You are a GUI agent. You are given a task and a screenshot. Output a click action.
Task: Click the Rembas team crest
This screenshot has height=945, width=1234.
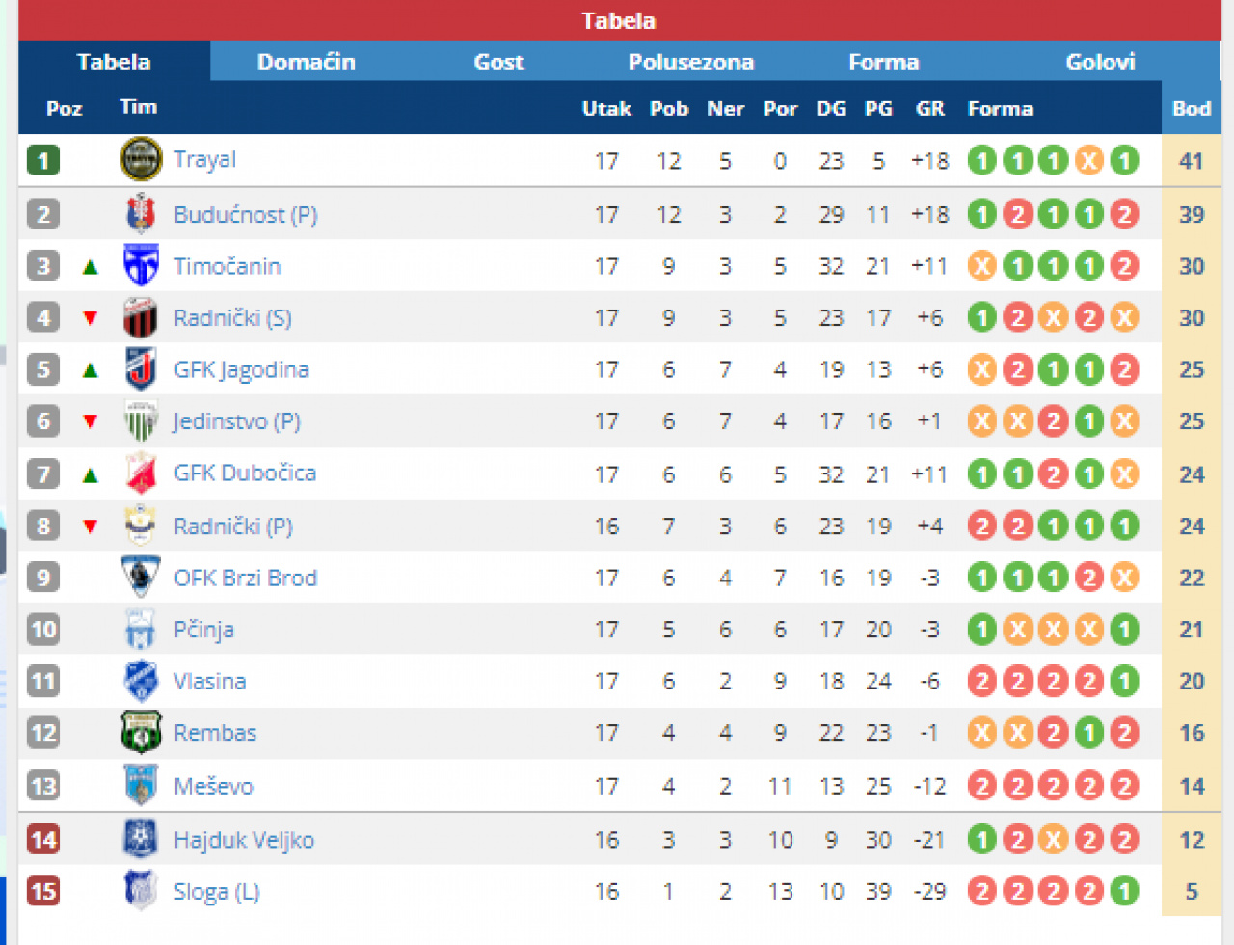141,733
